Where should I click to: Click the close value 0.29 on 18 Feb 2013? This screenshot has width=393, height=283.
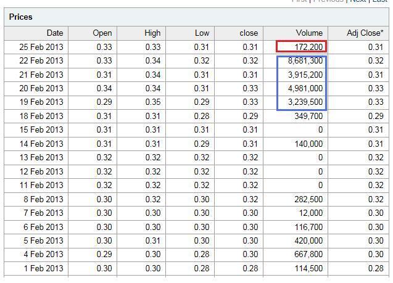pos(250,116)
